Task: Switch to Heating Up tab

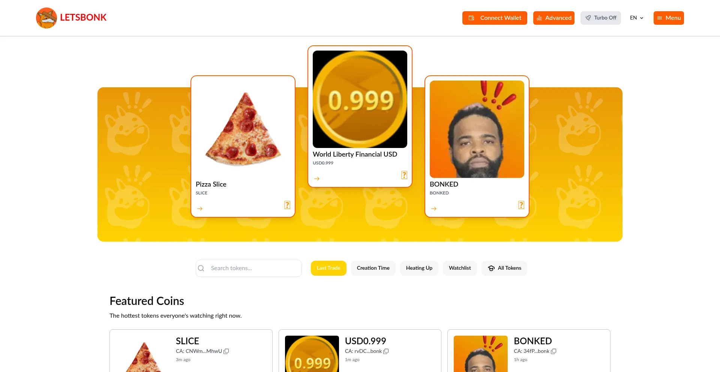Action: click(x=419, y=268)
